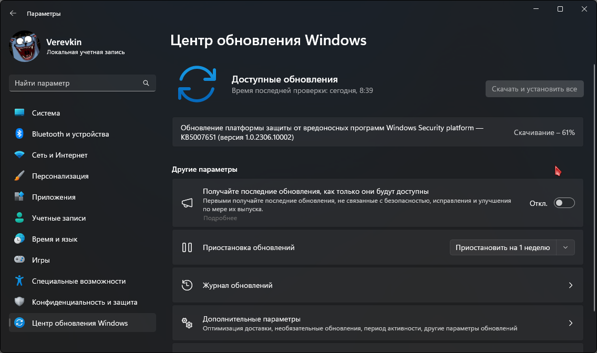
Task: Click the Приложения apps icon
Action: pos(19,196)
